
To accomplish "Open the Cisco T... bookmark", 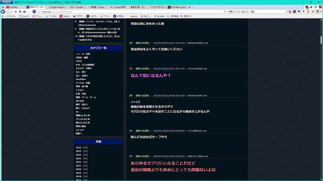I will tap(25, 16).
